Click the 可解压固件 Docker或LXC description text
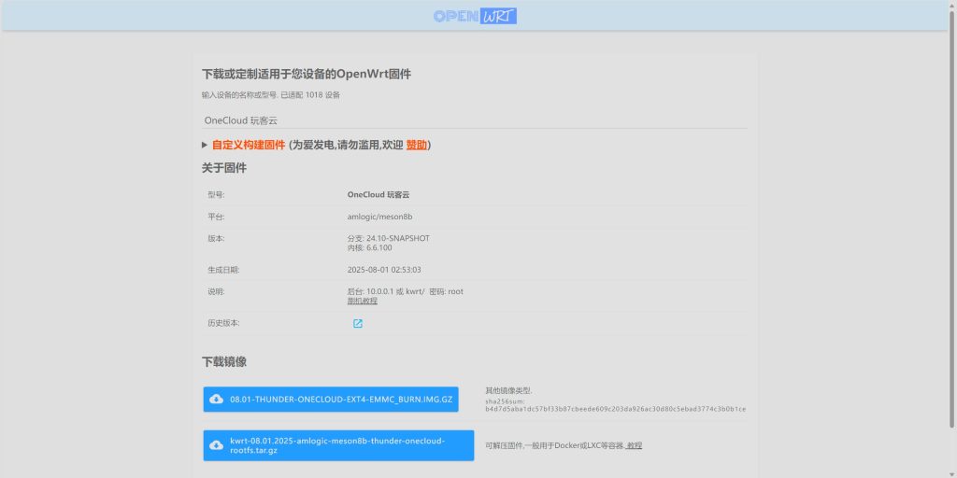The image size is (957, 478). [555, 445]
